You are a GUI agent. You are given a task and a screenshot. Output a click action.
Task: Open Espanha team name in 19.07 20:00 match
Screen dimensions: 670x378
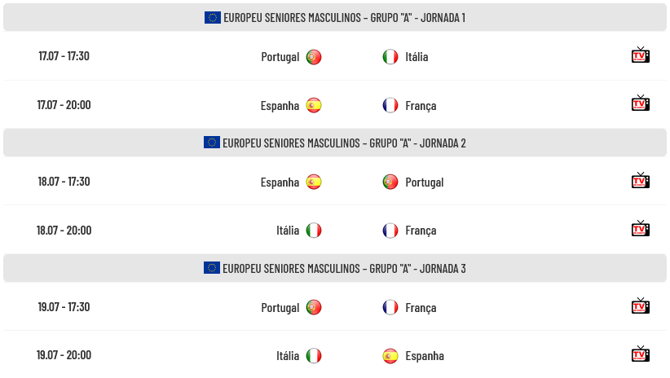(425, 356)
